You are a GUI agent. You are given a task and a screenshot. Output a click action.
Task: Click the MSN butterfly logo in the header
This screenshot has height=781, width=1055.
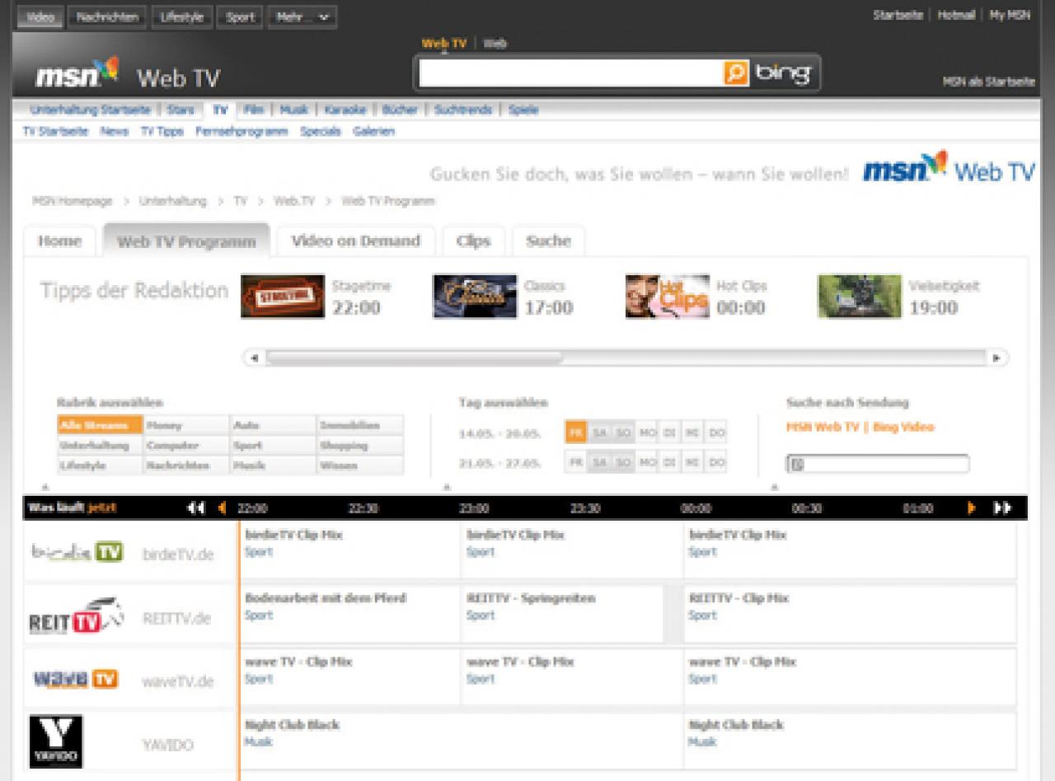[77, 75]
